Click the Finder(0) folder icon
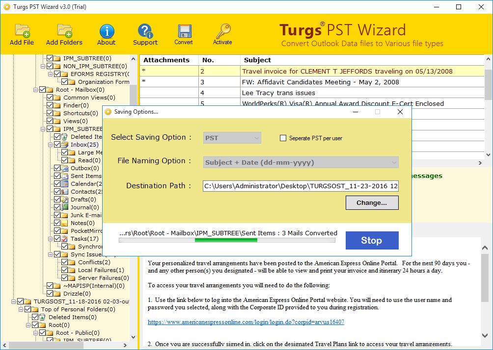This screenshot has height=350, width=493. click(57, 105)
